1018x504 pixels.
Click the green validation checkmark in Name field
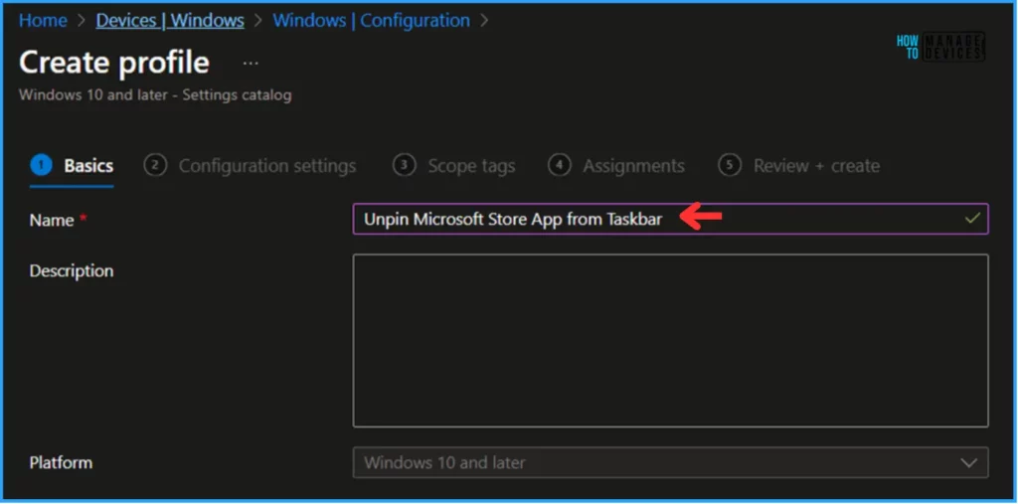pyautogui.click(x=972, y=219)
